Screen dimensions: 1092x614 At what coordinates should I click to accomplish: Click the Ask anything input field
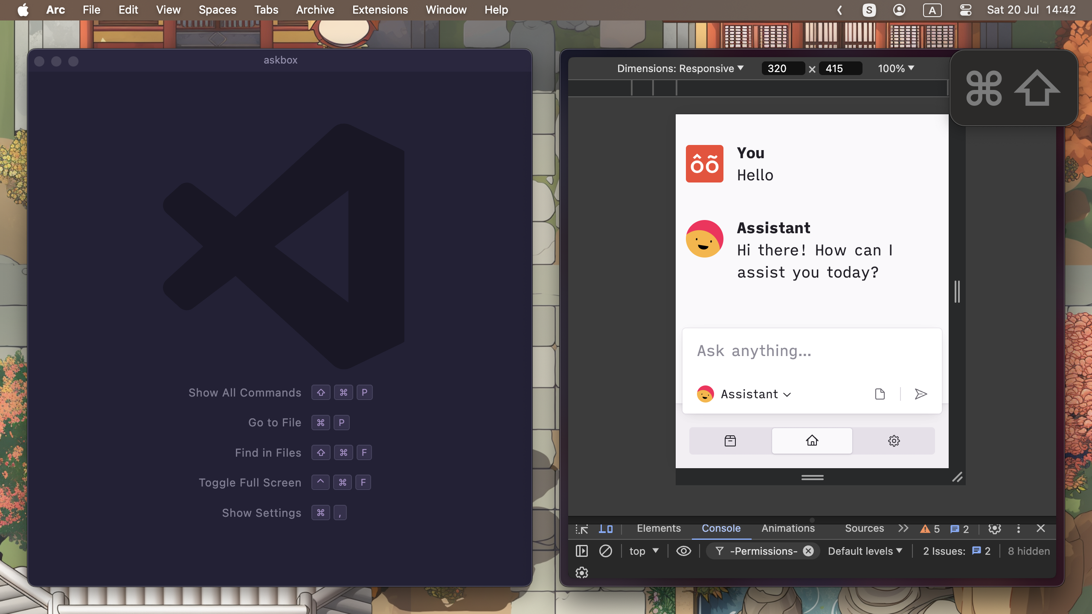(812, 351)
